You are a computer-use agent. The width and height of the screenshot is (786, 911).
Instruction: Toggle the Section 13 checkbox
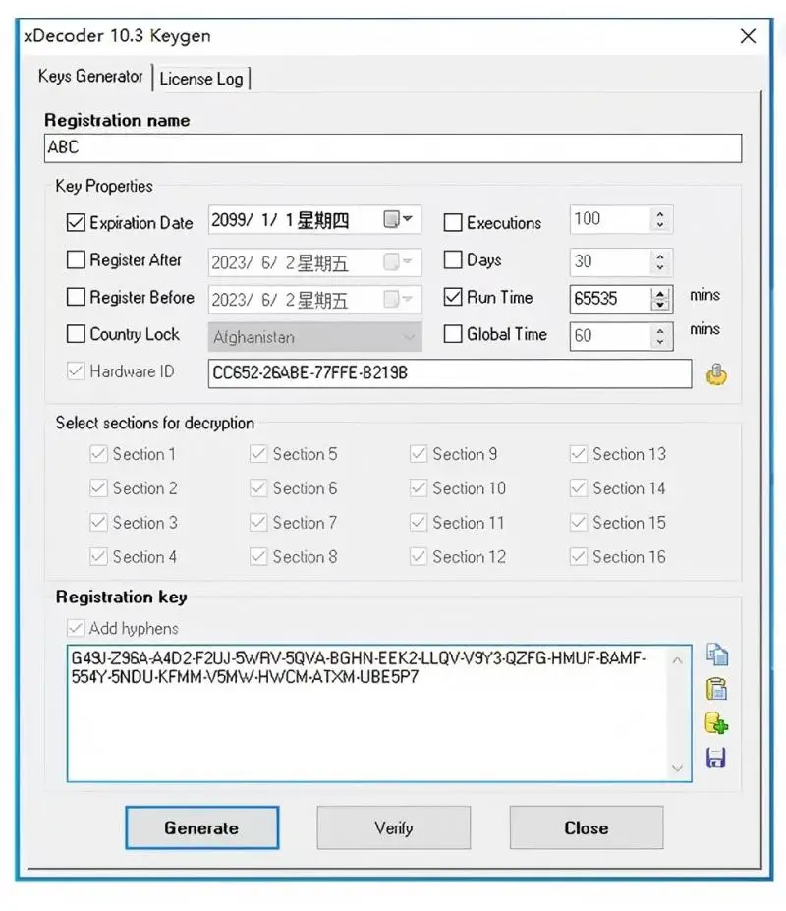579,454
